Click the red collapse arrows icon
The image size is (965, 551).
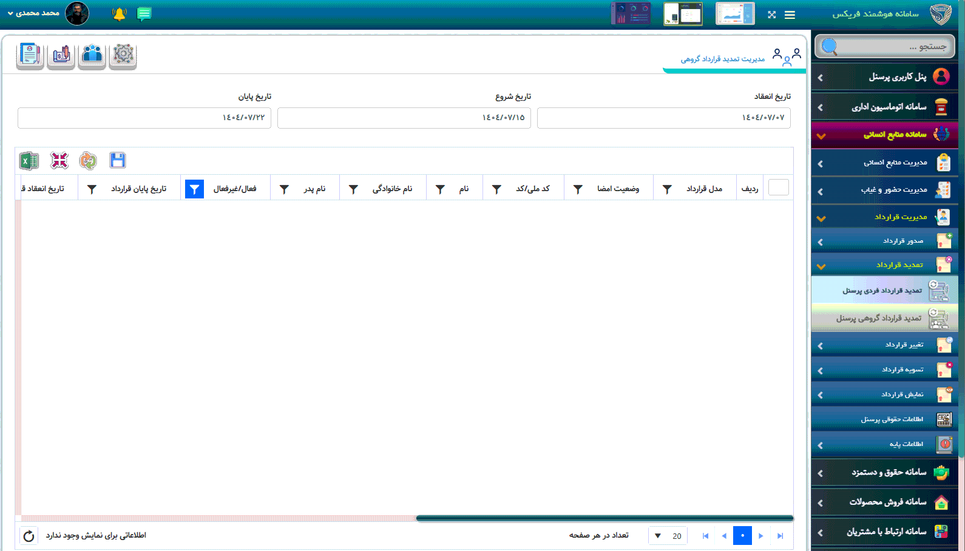point(59,160)
